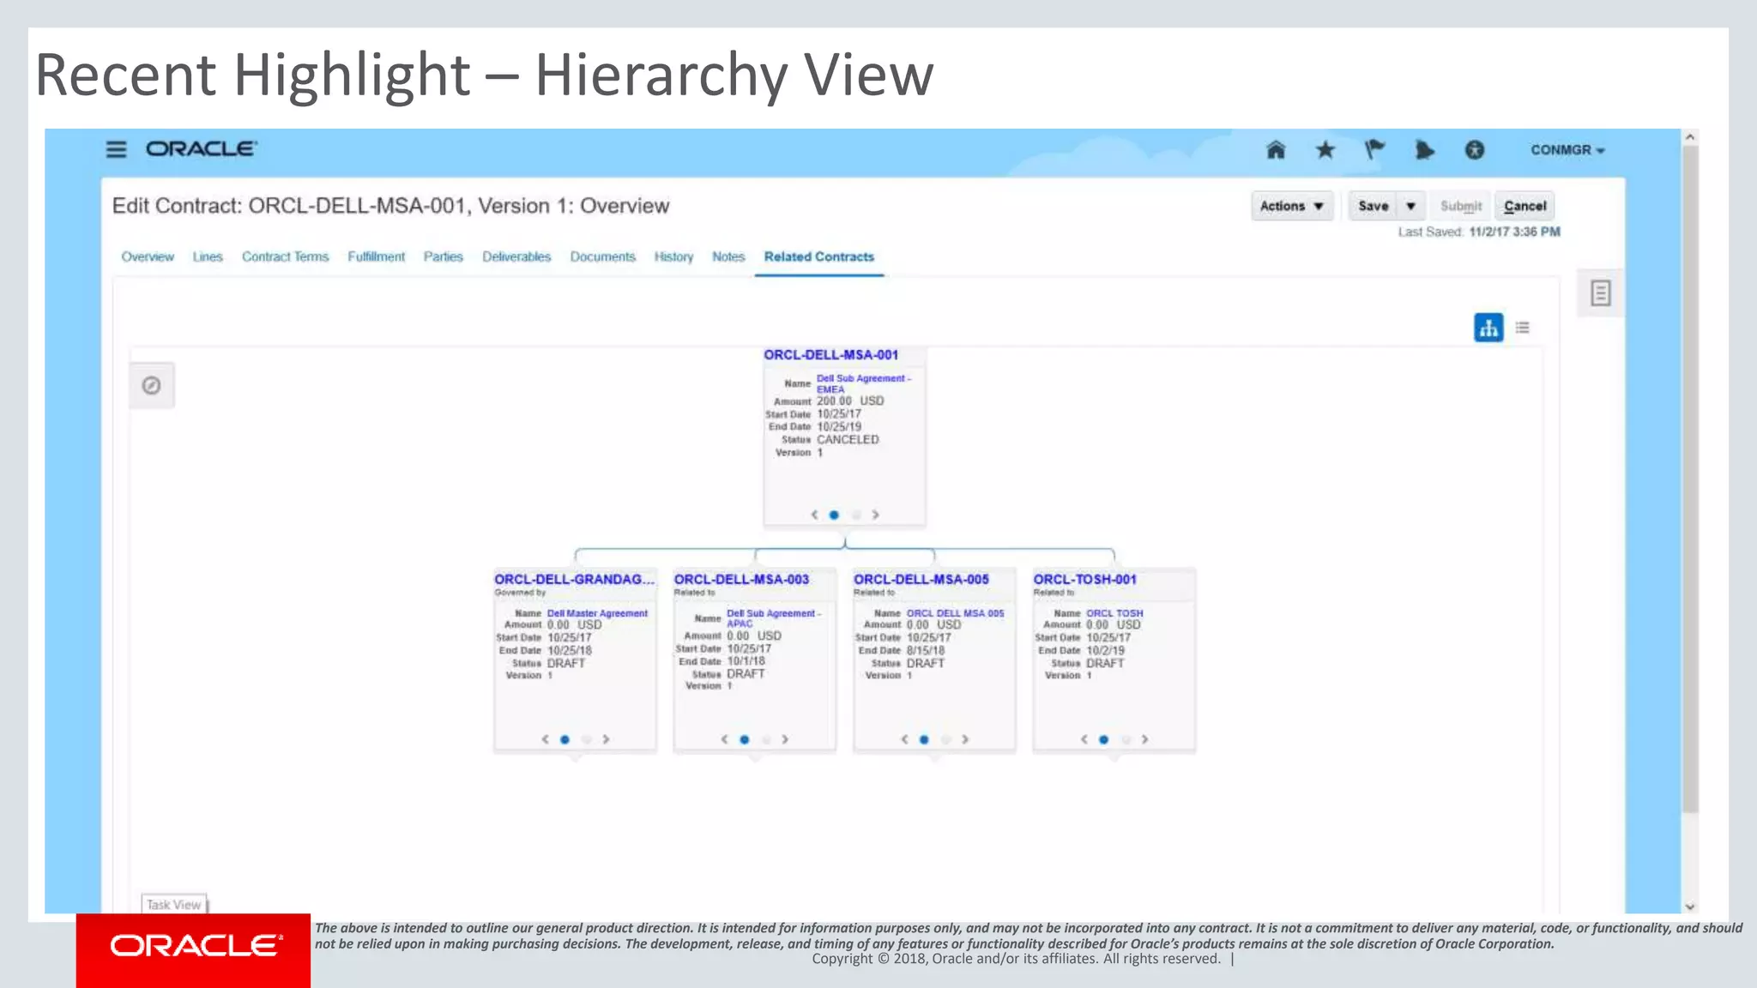1757x988 pixels.
Task: Select first page dot on ORCL-TOSH-001 card
Action: (x=1104, y=739)
